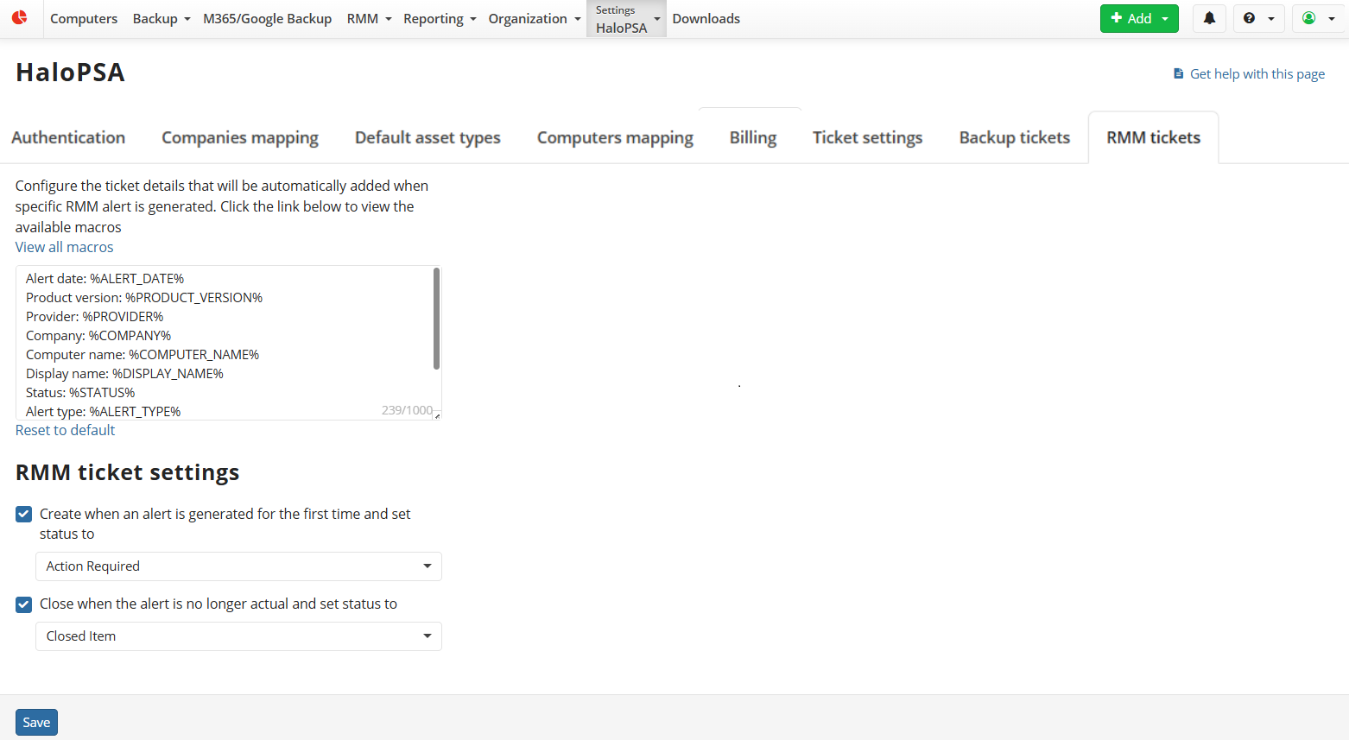Viewport: 1349px width, 740px height.
Task: Uncheck Close when alert no longer actual
Action: [24, 604]
